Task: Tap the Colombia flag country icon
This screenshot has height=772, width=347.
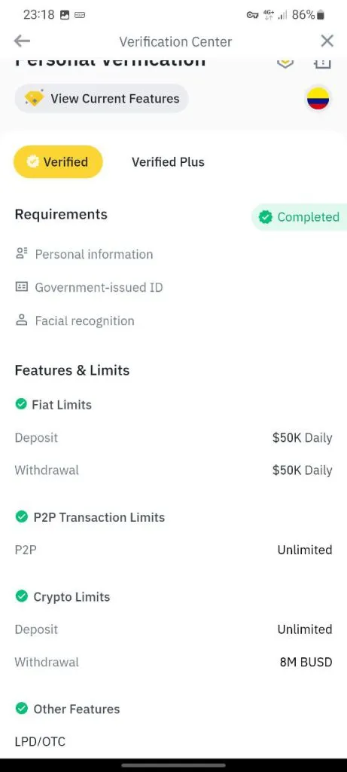Action: click(x=318, y=99)
